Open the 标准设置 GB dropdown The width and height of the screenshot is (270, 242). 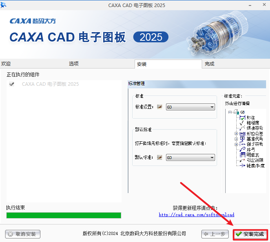(x=190, y=107)
